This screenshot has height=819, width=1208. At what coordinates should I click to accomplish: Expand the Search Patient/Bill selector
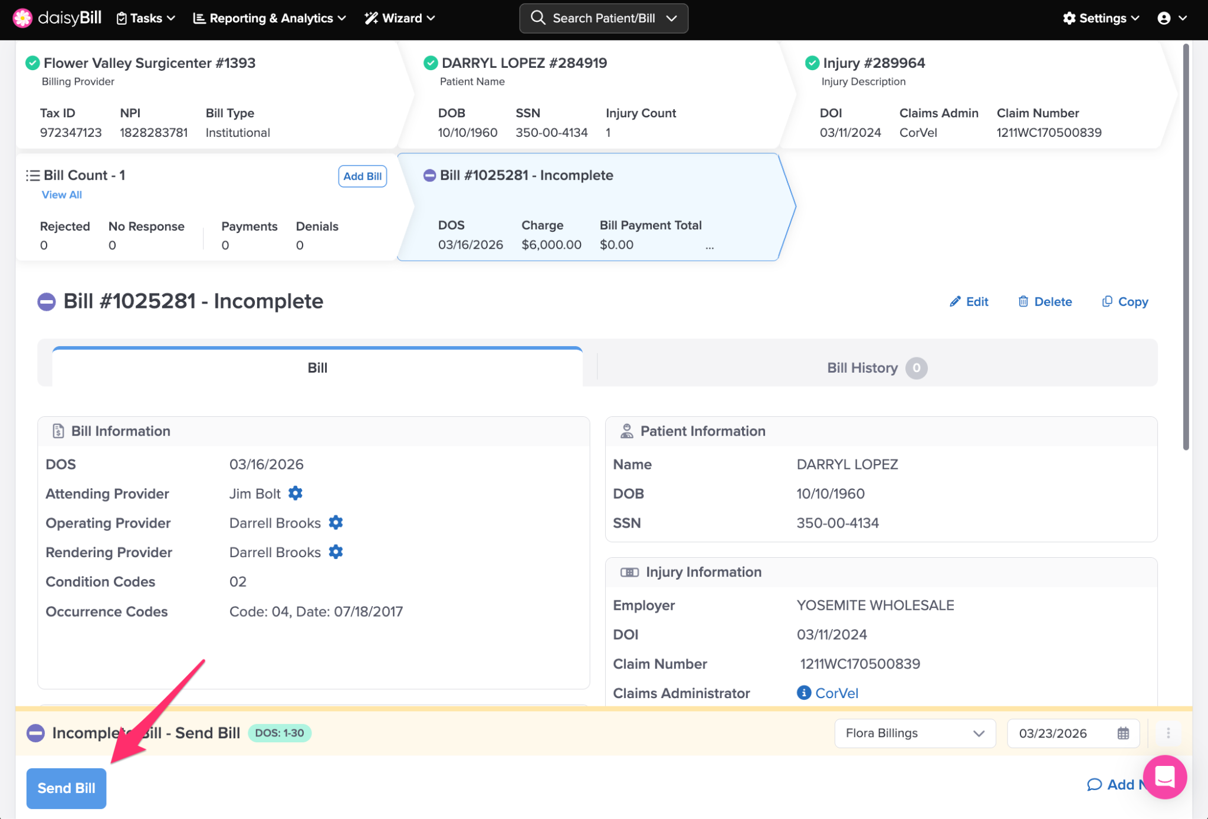(x=671, y=18)
